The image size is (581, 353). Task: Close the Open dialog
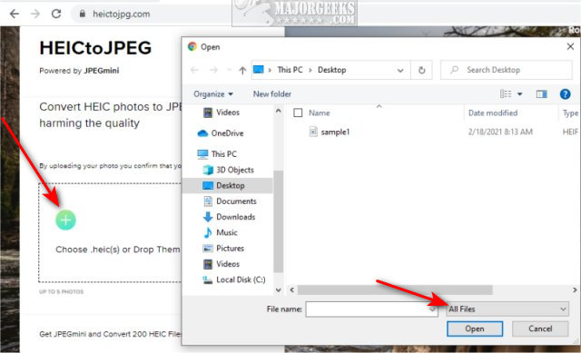[570, 46]
